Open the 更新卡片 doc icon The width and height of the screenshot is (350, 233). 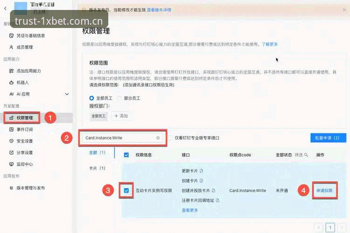(x=201, y=171)
